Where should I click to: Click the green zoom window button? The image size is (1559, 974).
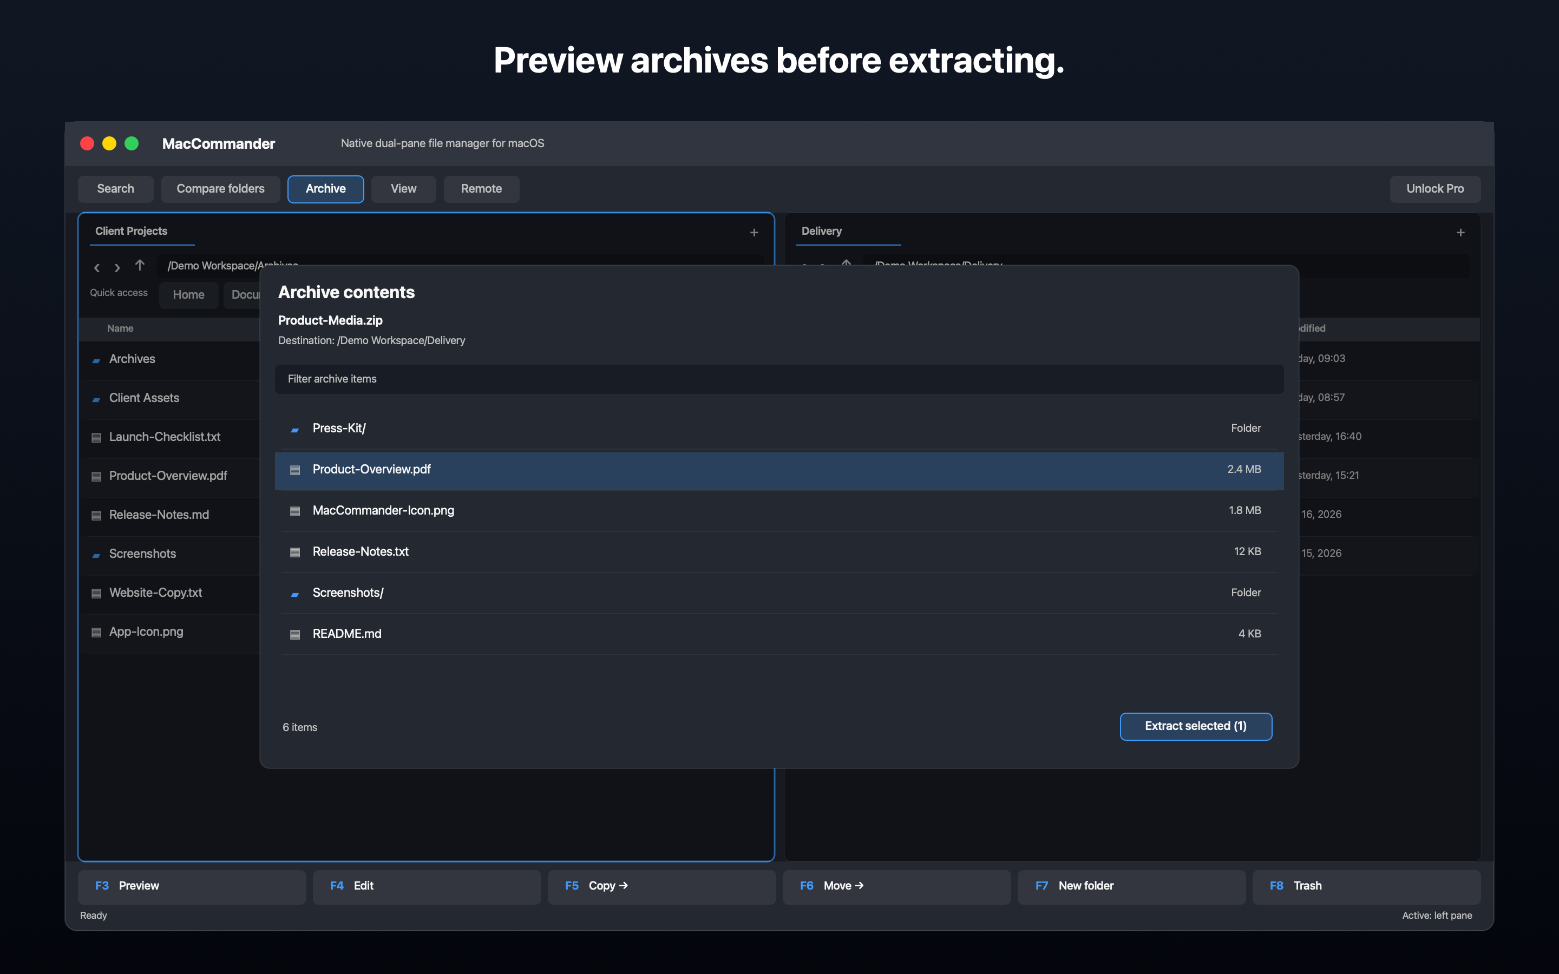(132, 143)
